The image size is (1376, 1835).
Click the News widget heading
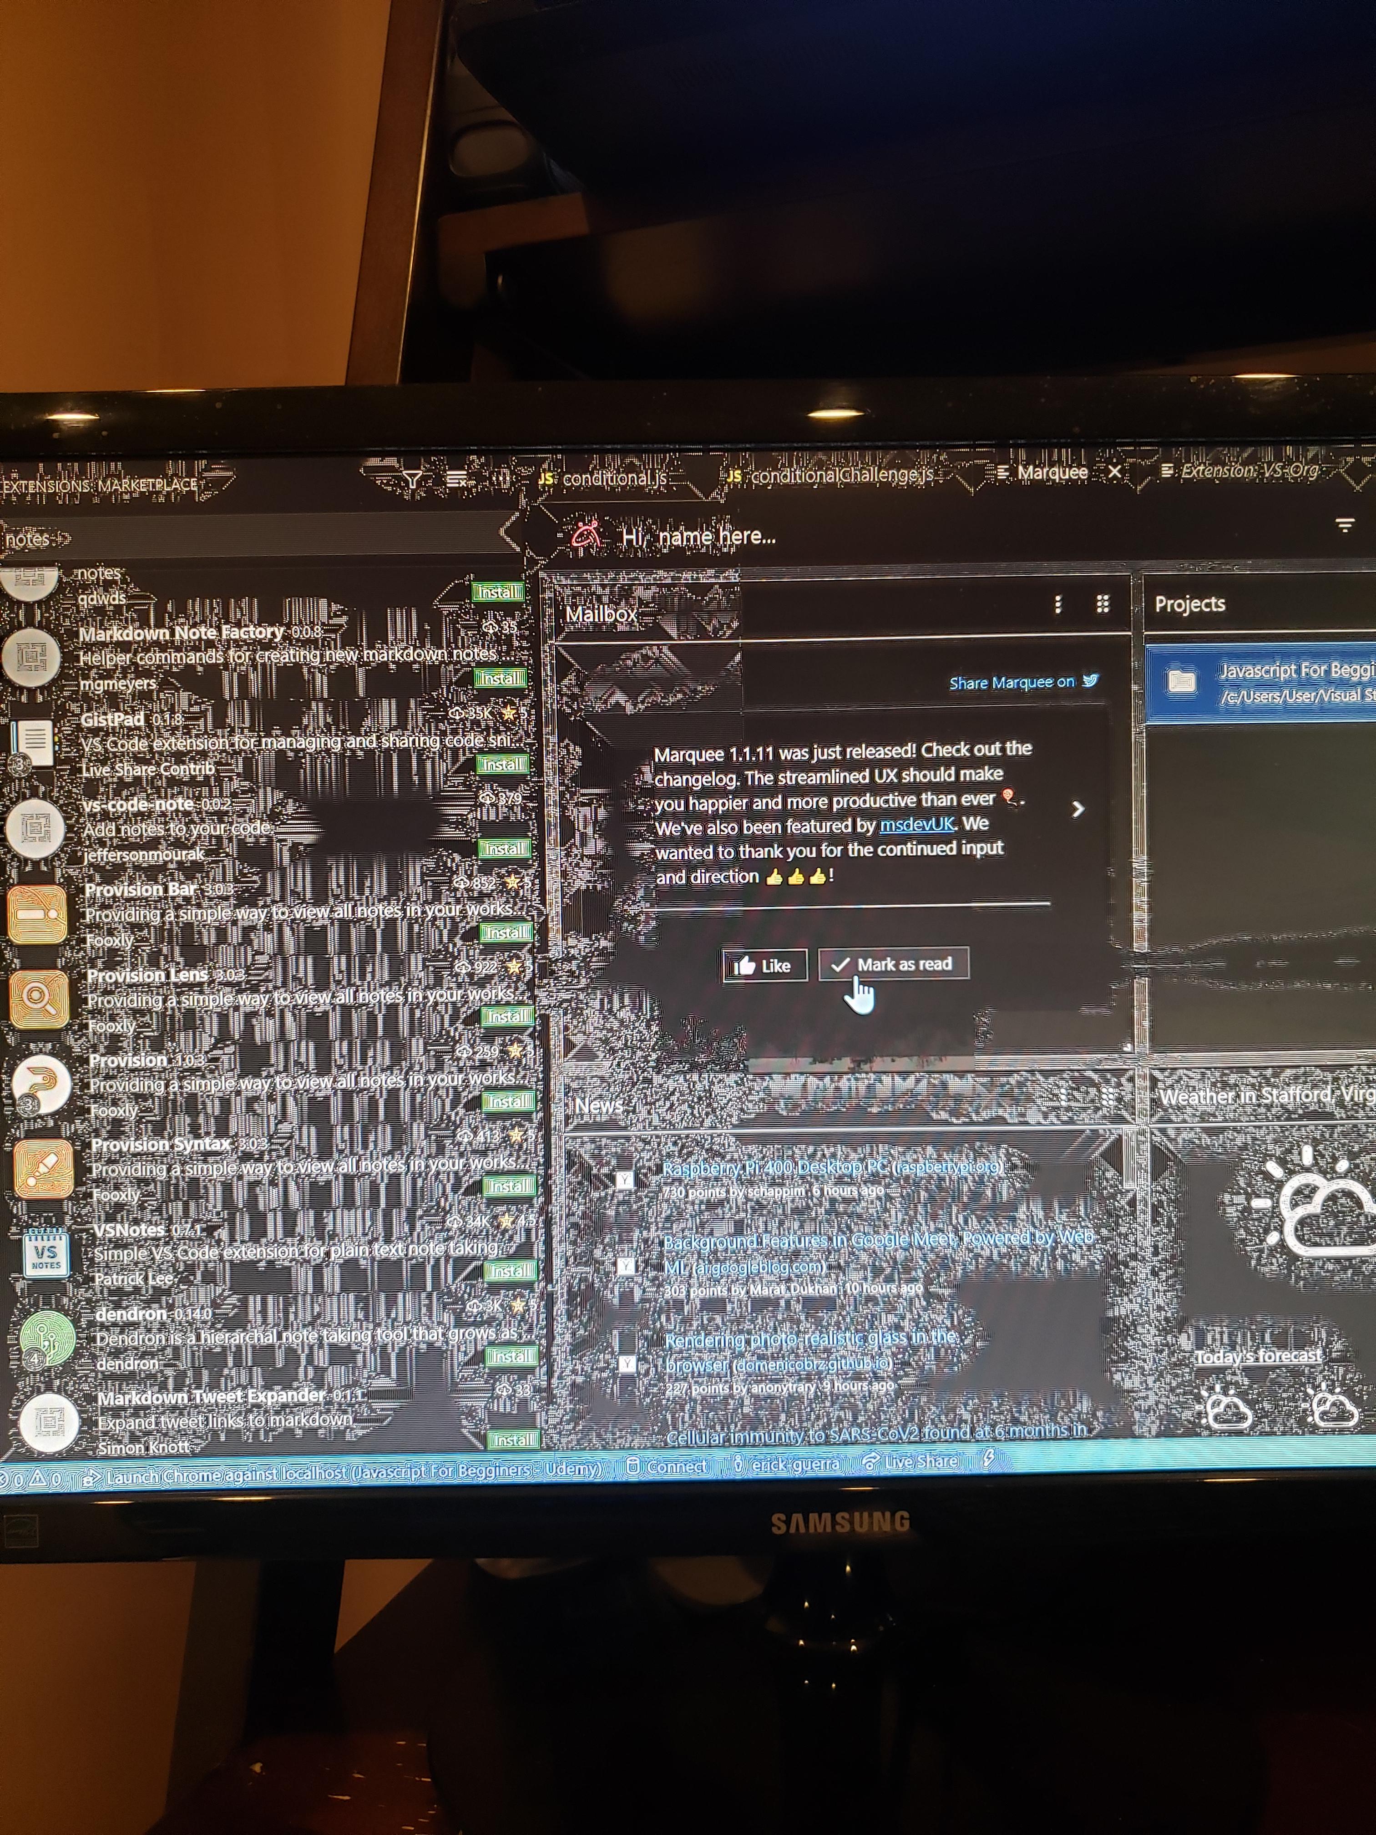click(x=598, y=1106)
